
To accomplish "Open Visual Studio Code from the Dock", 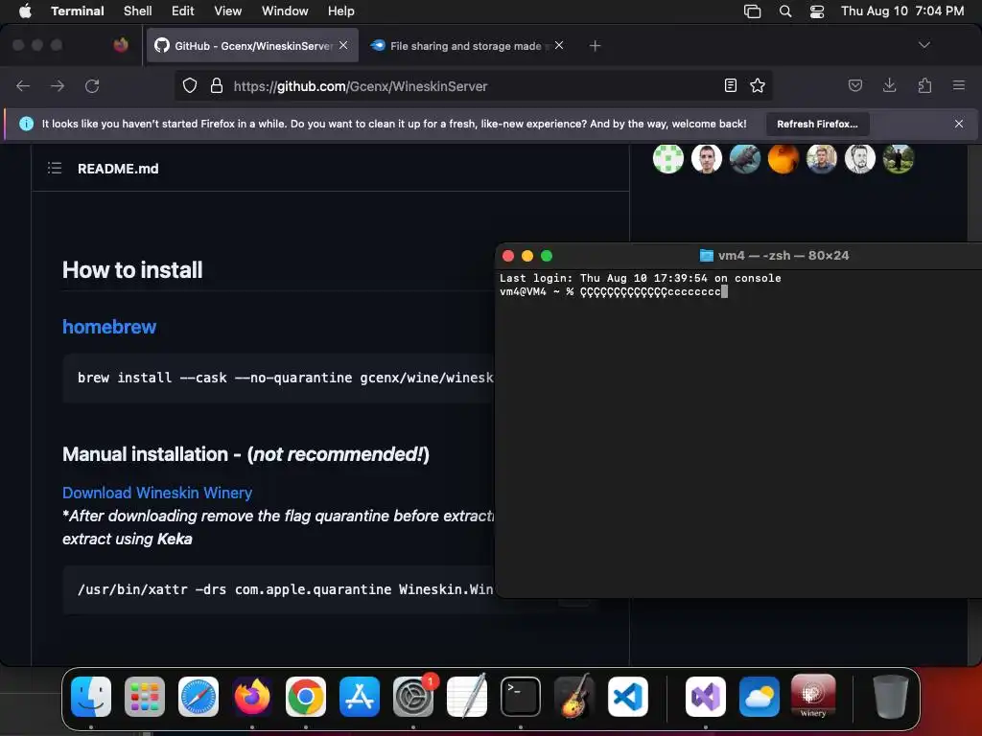I will pyautogui.click(x=627, y=697).
